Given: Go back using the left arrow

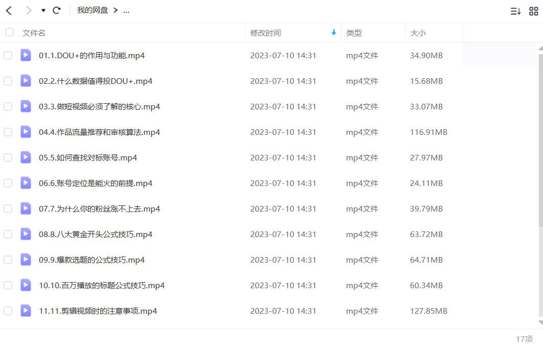Looking at the screenshot, I should pos(9,11).
